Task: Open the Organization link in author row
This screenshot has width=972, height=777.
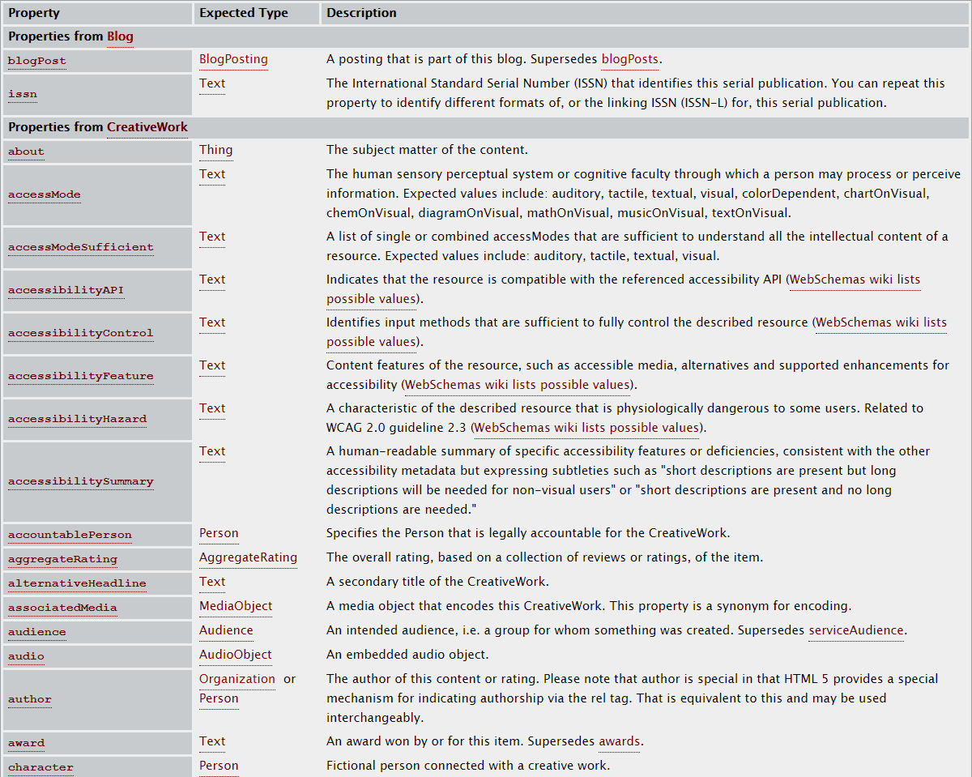Action: 237,679
